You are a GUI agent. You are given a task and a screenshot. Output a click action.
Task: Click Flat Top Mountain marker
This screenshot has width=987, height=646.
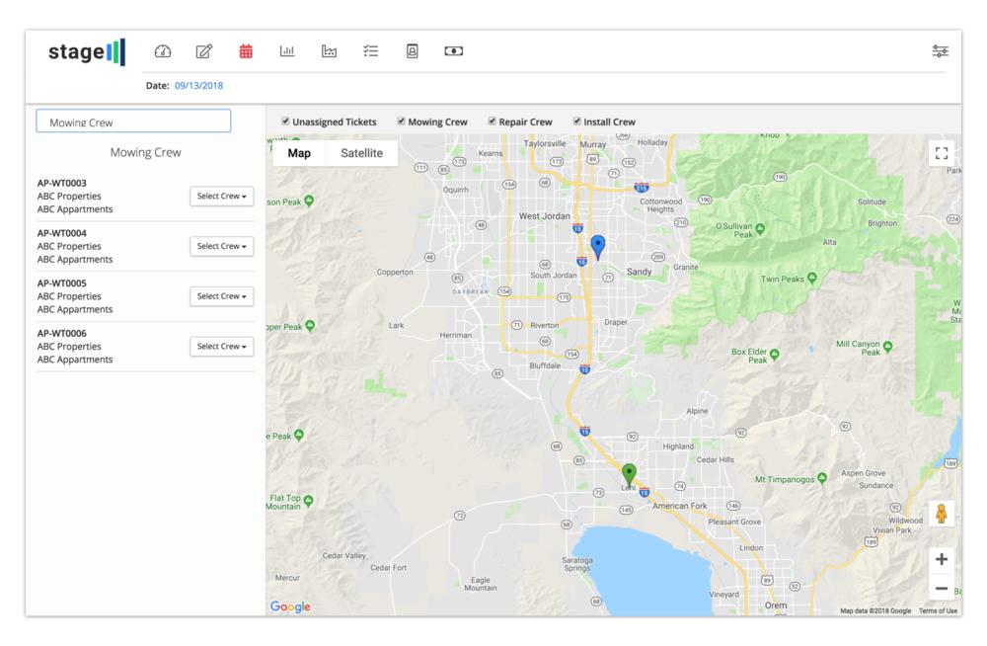click(308, 501)
